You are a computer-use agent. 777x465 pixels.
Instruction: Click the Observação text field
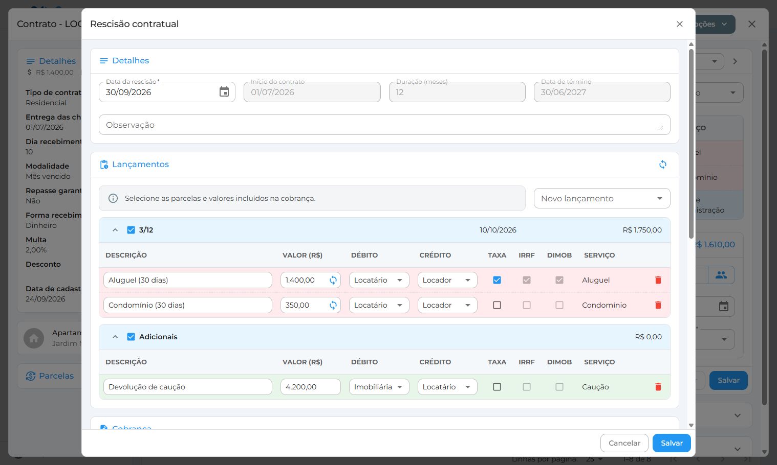(384, 125)
